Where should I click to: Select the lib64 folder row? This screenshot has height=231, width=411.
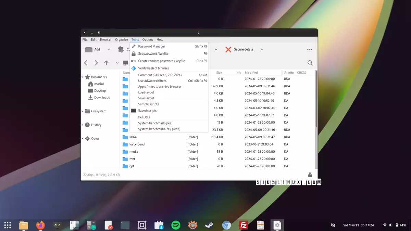217,137
